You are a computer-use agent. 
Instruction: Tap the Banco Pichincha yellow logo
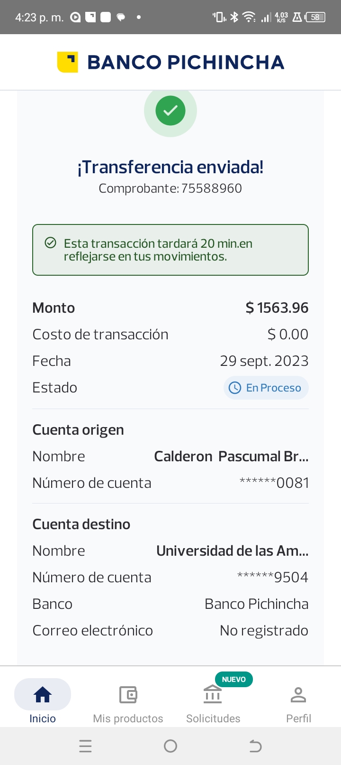pyautogui.click(x=67, y=62)
